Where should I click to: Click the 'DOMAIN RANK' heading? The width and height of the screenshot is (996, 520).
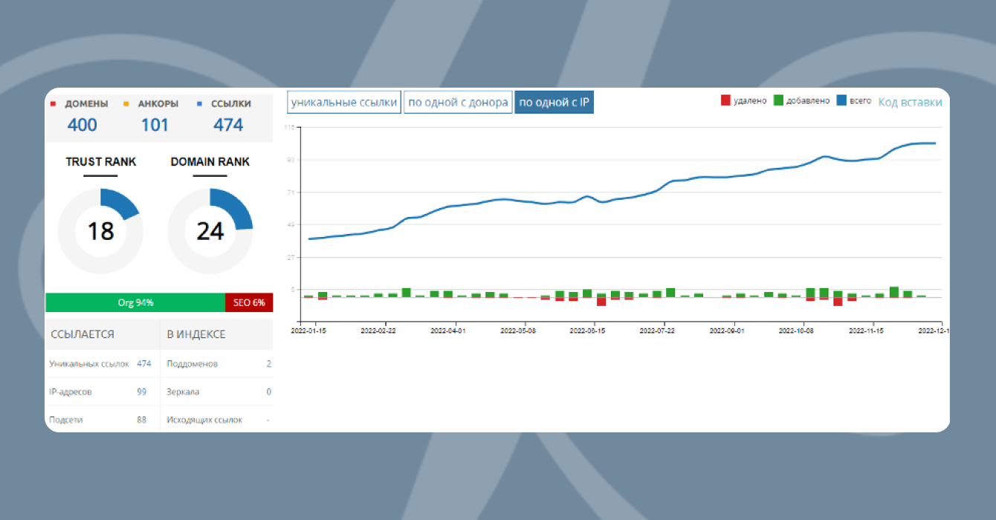tap(210, 162)
